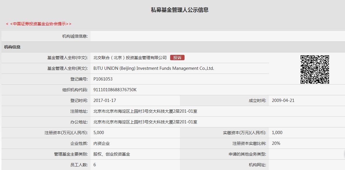Click the 注册地址 label

point(79,111)
